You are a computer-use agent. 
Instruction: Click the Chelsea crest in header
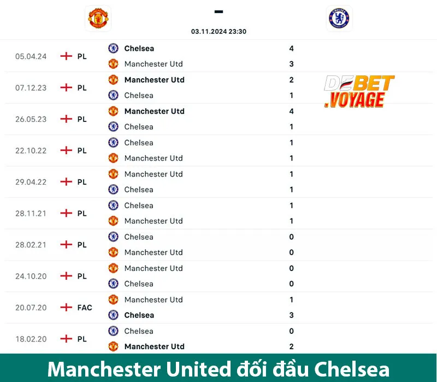click(x=339, y=18)
